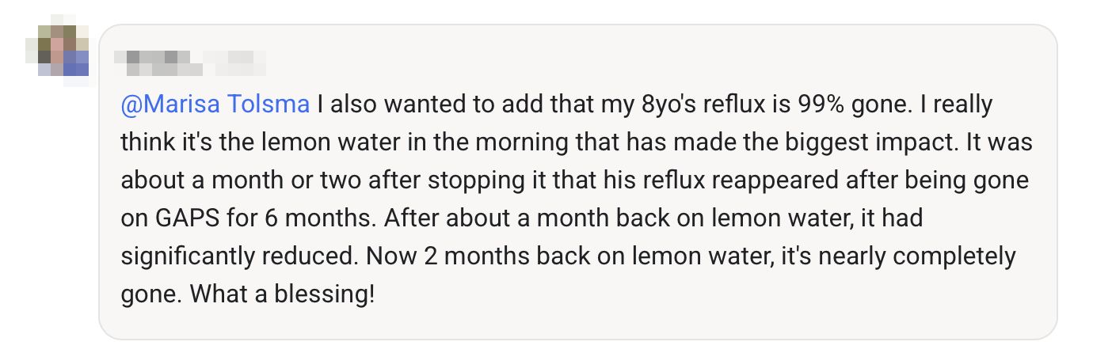The width and height of the screenshot is (1093, 353).
Task: Open the @Marisa Tolsma mention link
Action: coord(215,104)
